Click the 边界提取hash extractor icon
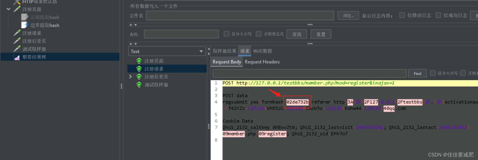 25,25
